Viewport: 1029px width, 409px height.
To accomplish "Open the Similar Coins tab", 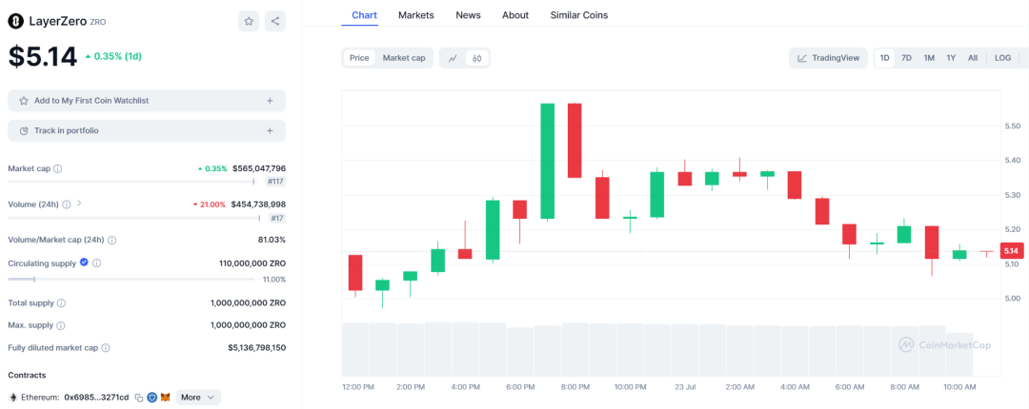I will click(x=579, y=15).
